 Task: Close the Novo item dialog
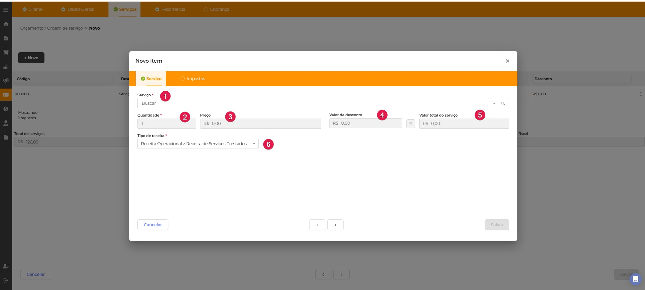pyautogui.click(x=507, y=61)
